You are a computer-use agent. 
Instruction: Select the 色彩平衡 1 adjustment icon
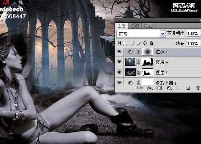(x=130, y=83)
